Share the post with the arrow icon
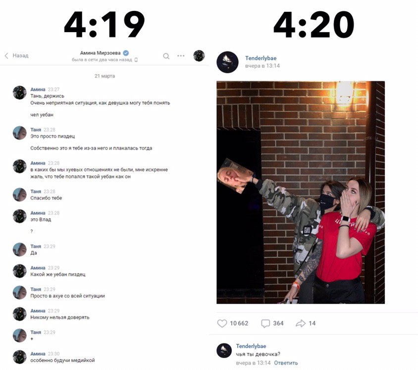 [x=301, y=324]
